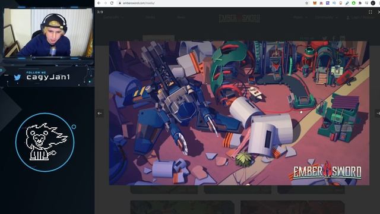Click the Ember Sword robot workshop image
Image resolution: width=380 pixels, height=214 pixels.
pos(239,113)
